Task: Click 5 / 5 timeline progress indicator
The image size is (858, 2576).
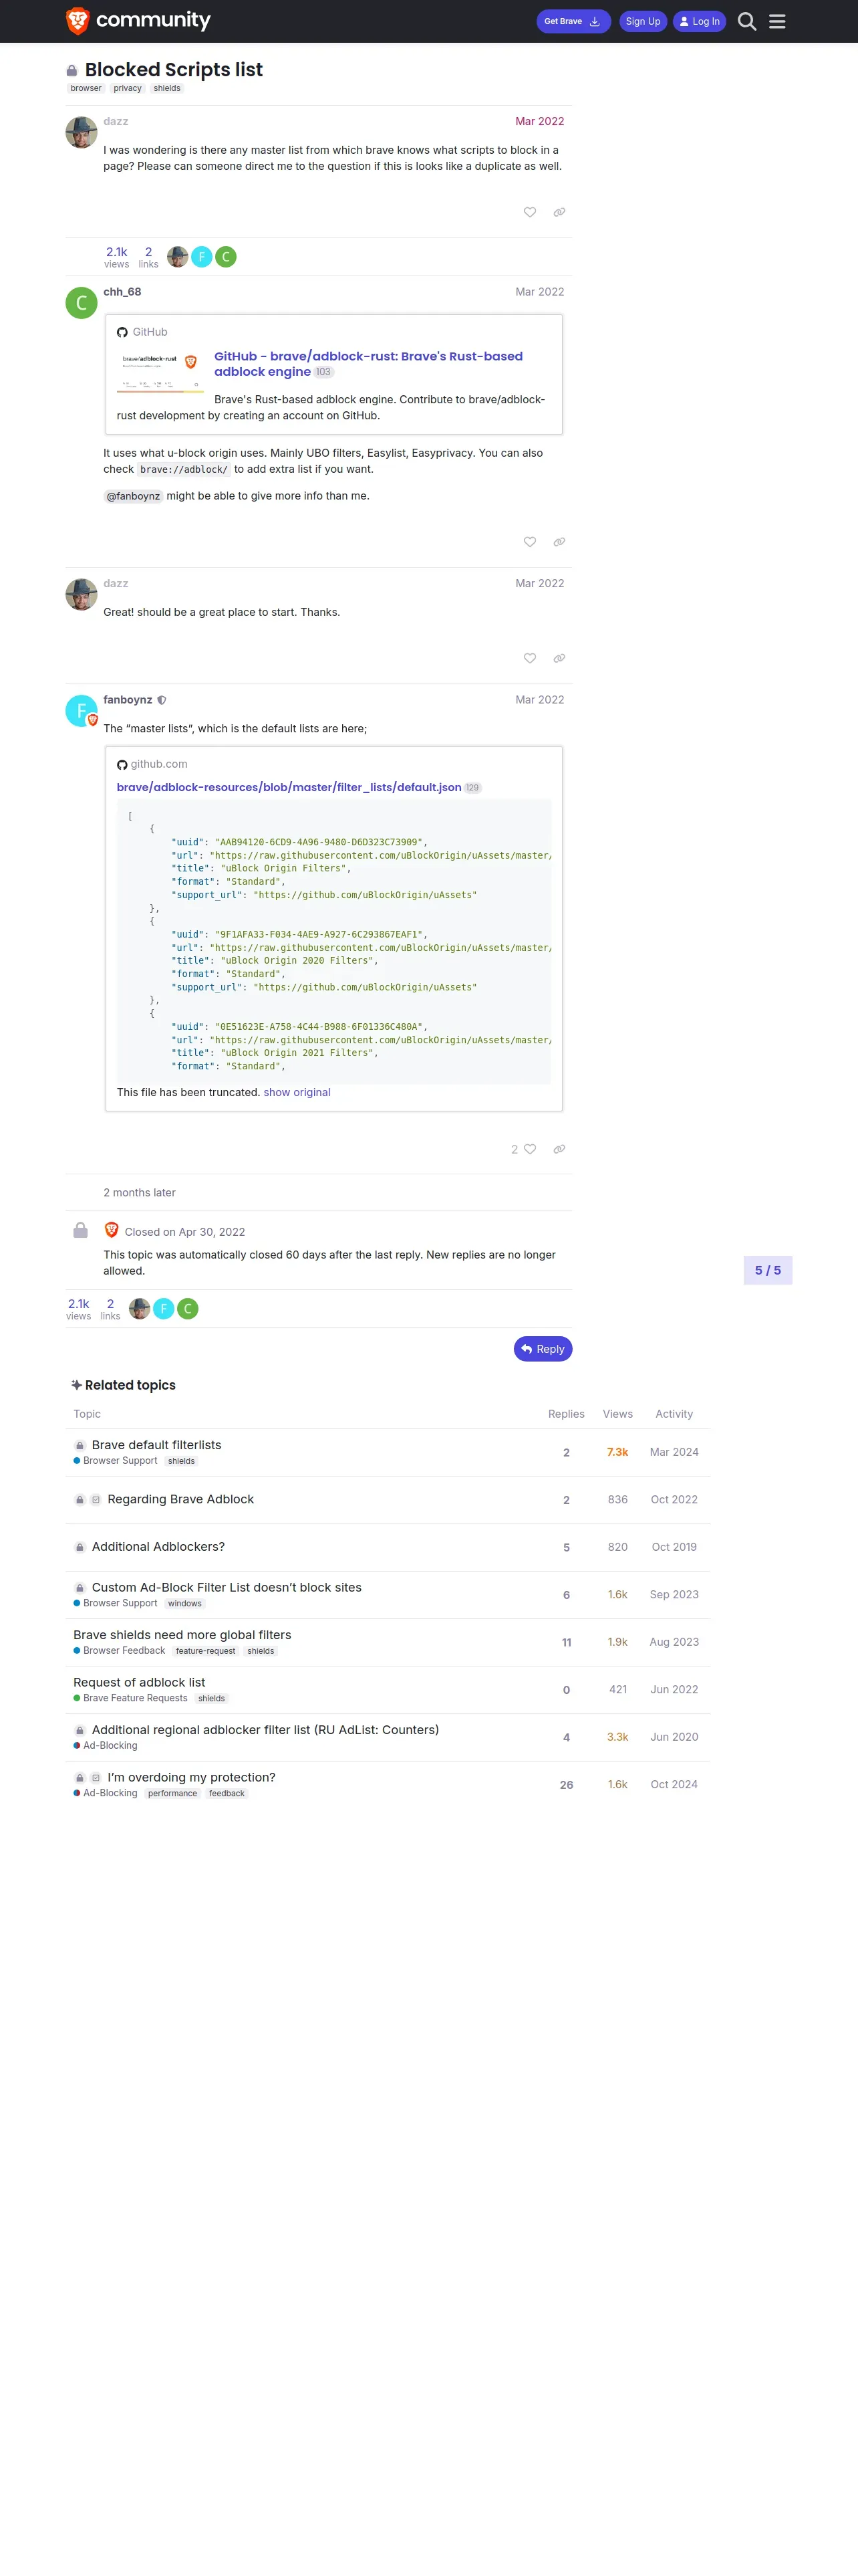Action: [767, 1271]
